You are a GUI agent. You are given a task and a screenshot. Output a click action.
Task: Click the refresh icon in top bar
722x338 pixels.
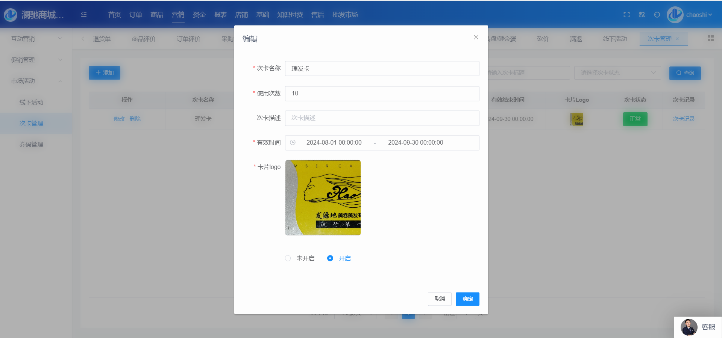click(x=657, y=15)
